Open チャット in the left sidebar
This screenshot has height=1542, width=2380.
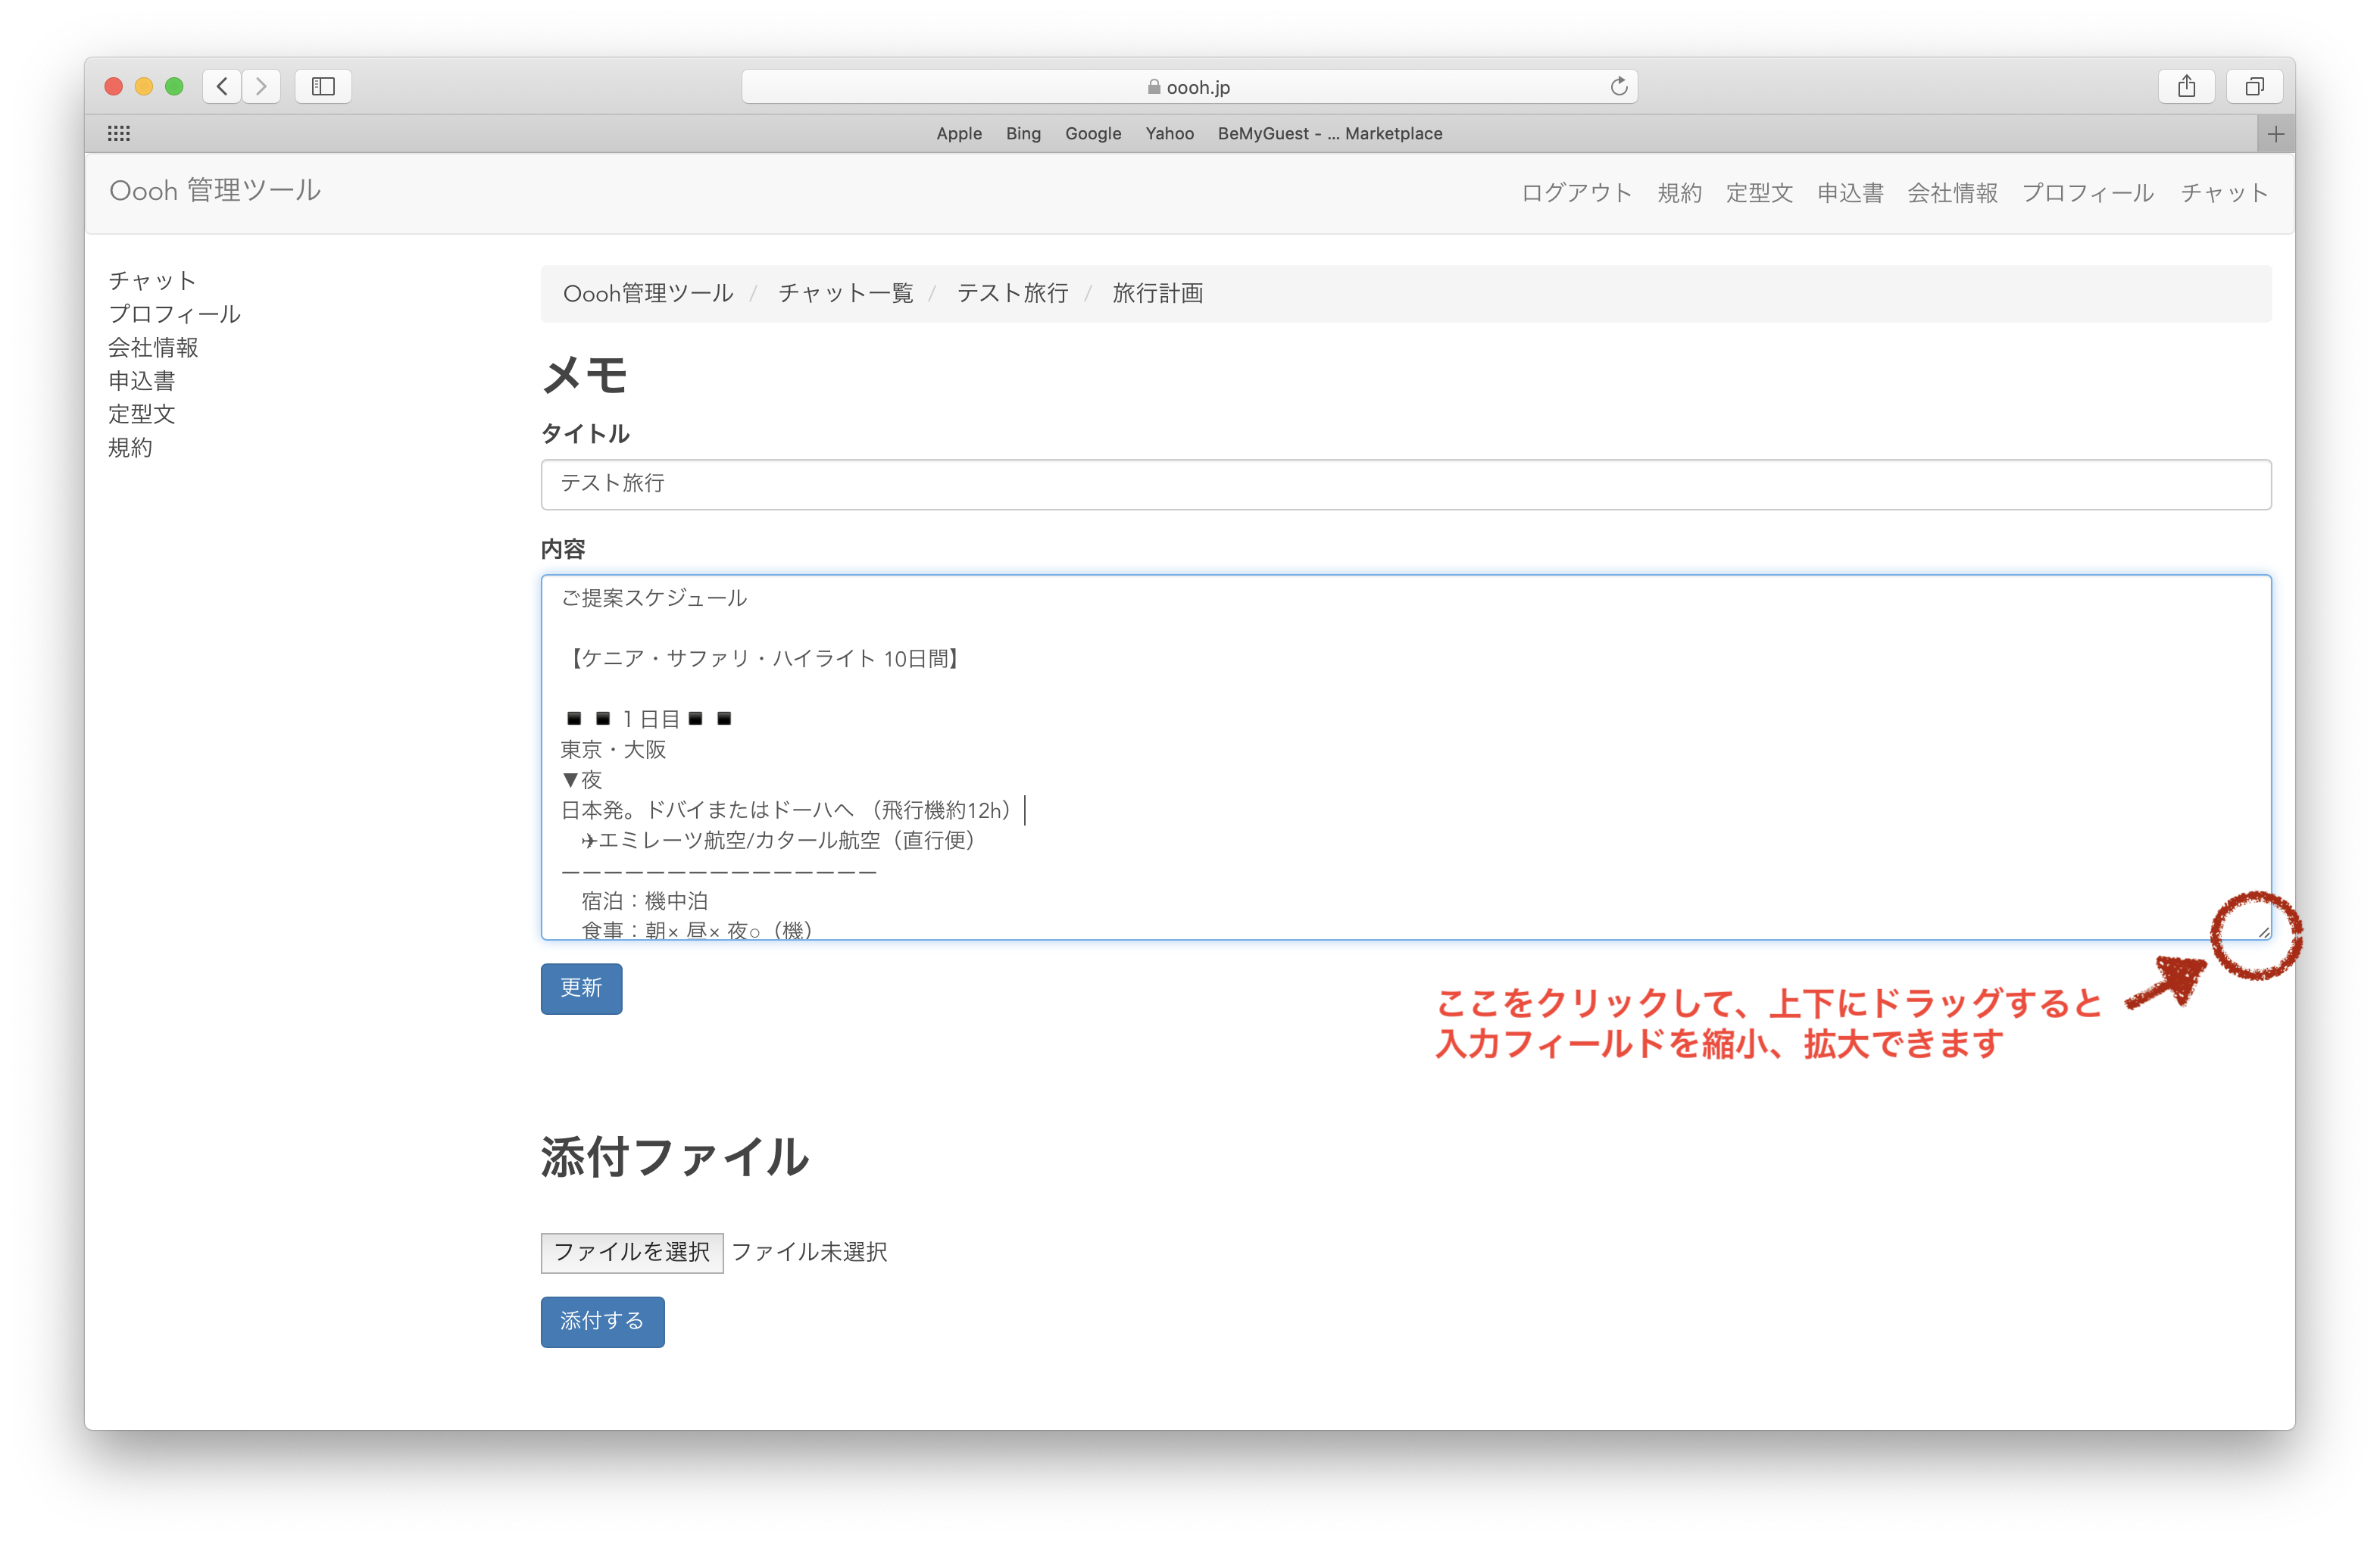tap(152, 281)
